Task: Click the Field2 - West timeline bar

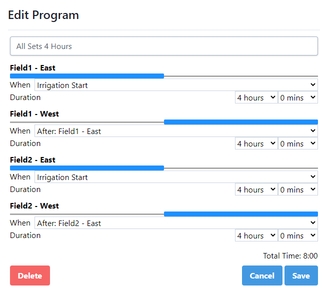Action: pos(240,214)
